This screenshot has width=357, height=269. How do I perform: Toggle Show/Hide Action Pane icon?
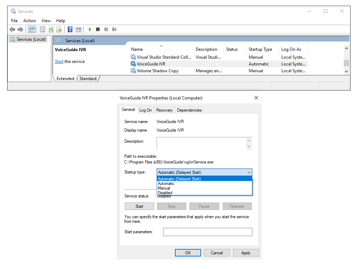(78, 29)
